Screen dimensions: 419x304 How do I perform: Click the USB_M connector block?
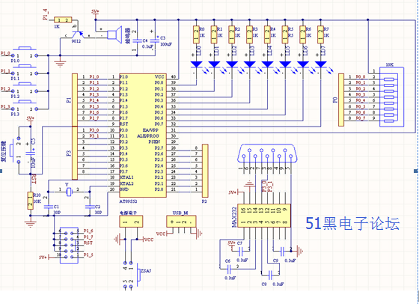181,222
